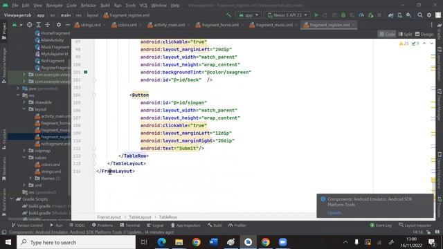443x249 pixels.
Task: Go to previous highlighted error arrow
Action: click(x=424, y=44)
